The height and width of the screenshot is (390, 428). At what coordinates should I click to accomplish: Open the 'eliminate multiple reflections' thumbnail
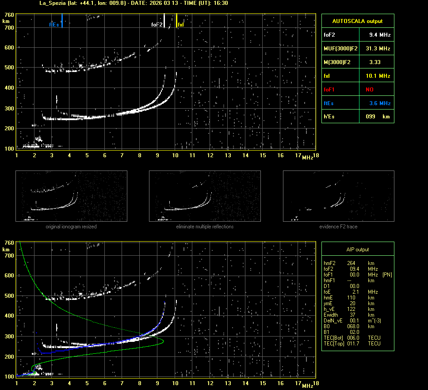click(x=205, y=196)
